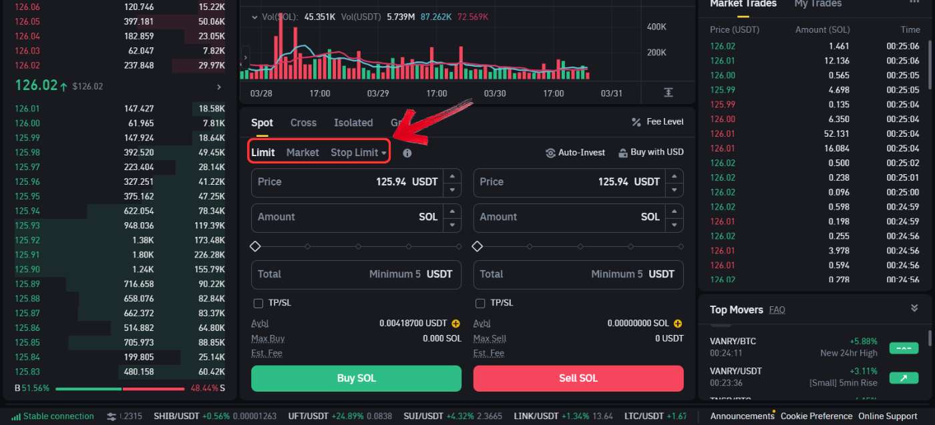This screenshot has width=935, height=425.
Task: Switch to Isolated margin tab
Action: coord(353,123)
